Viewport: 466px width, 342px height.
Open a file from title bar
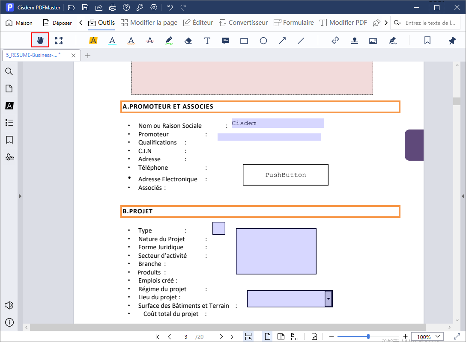[72, 7]
